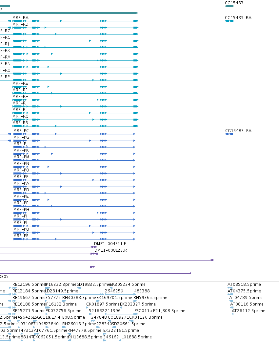Choose the MRP-PB polypeptide label
This screenshot has width=279, height=342.
tap(21, 235)
